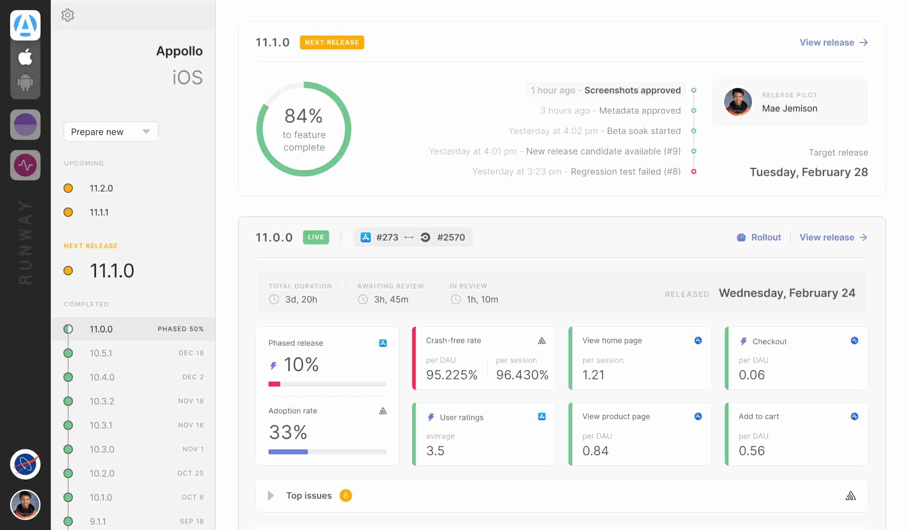Select upcoming release 11.2.0
Image resolution: width=909 pixels, height=530 pixels.
tap(101, 188)
